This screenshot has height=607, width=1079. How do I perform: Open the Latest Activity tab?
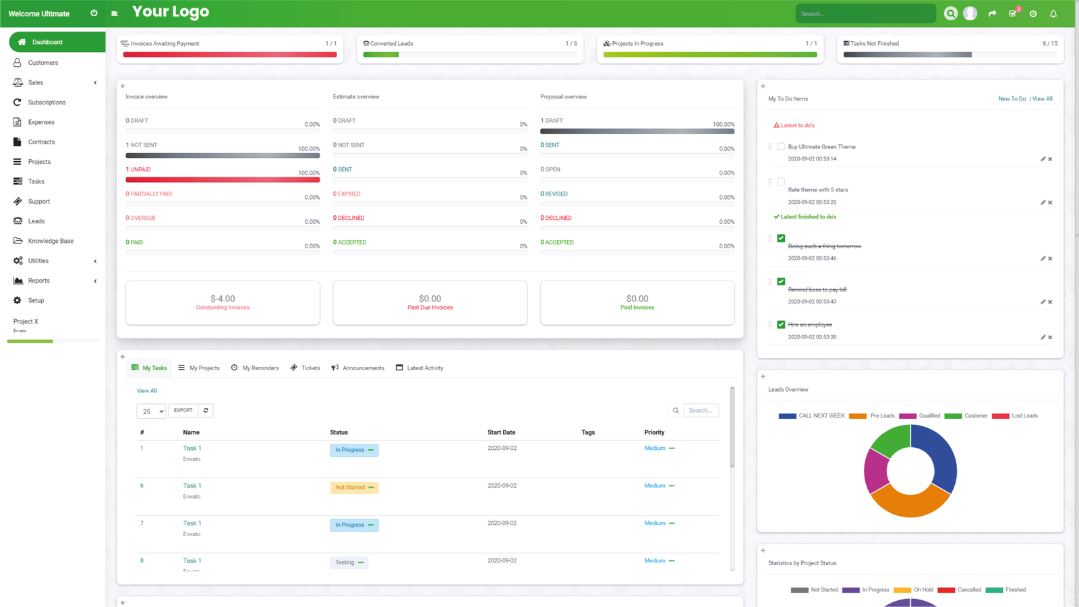tap(419, 368)
